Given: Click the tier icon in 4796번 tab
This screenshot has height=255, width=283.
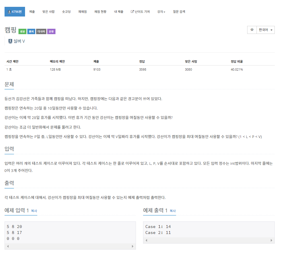Looking at the screenshot, I should 9,12.
